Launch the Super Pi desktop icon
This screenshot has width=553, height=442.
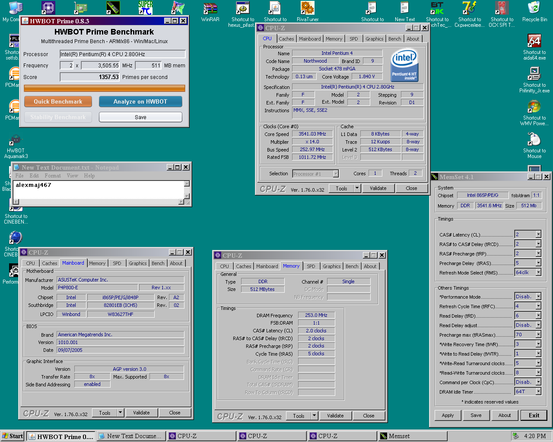pyautogui.click(x=146, y=8)
